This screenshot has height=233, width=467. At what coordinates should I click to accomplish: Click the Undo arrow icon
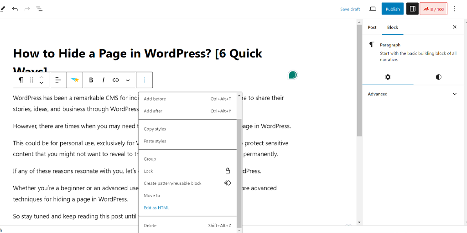tap(15, 9)
